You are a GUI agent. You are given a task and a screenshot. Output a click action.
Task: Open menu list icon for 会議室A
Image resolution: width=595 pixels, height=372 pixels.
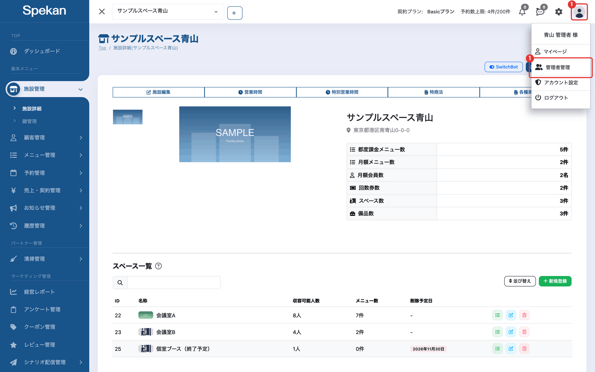point(498,315)
